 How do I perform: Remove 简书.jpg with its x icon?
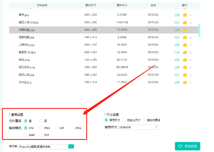pyautogui.click(x=191, y=15)
